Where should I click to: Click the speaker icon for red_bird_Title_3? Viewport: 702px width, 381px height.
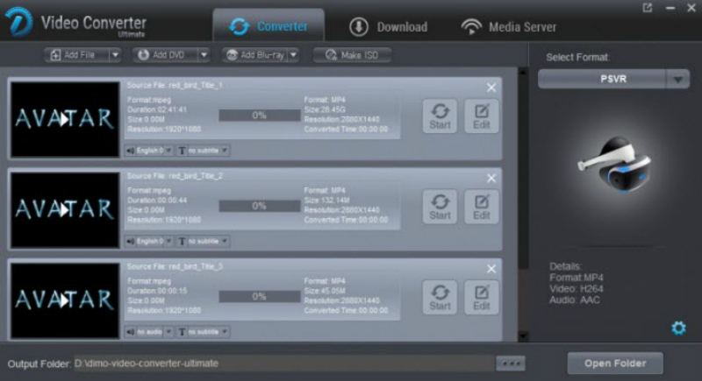coord(130,332)
